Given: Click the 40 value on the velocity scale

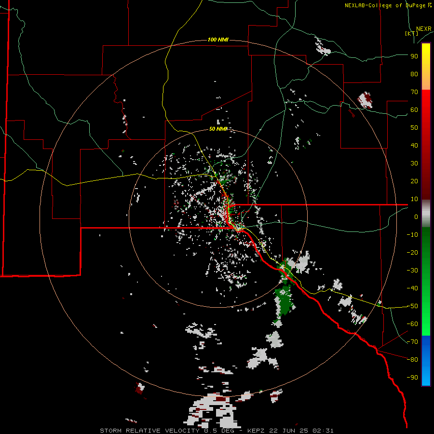Looking at the screenshot, I should (x=414, y=145).
